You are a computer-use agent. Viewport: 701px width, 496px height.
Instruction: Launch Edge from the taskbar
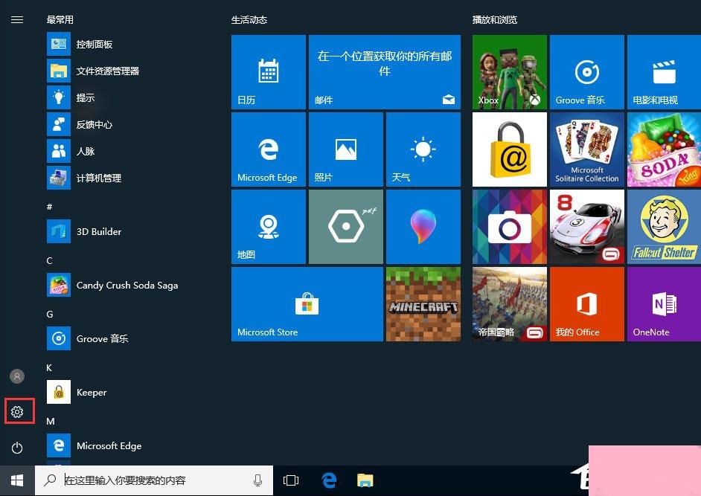click(x=329, y=480)
